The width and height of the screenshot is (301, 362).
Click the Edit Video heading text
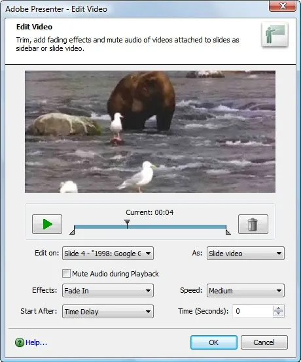34,27
